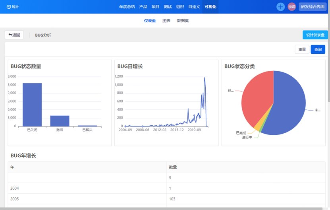330x210 pixels.
Task: Select the 组织 nav item
Action: tap(180, 7)
